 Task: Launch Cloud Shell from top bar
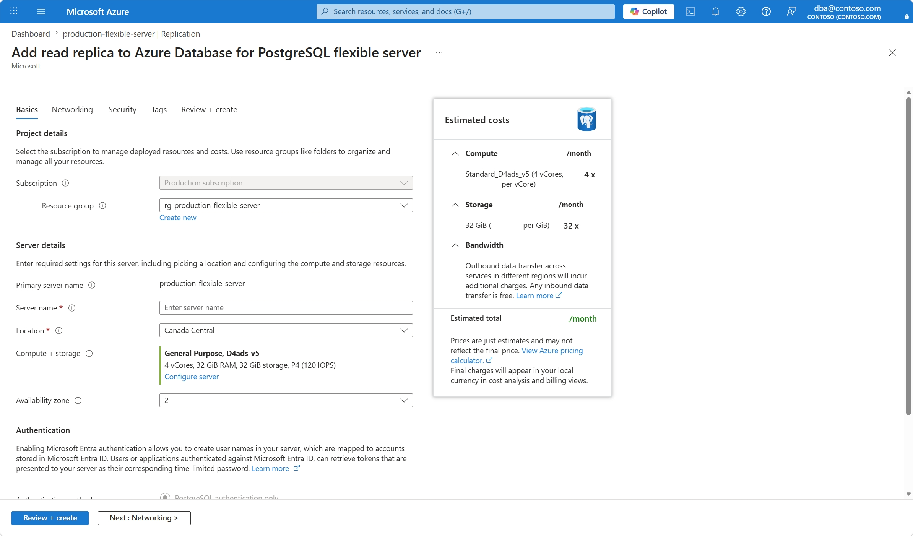(x=690, y=11)
